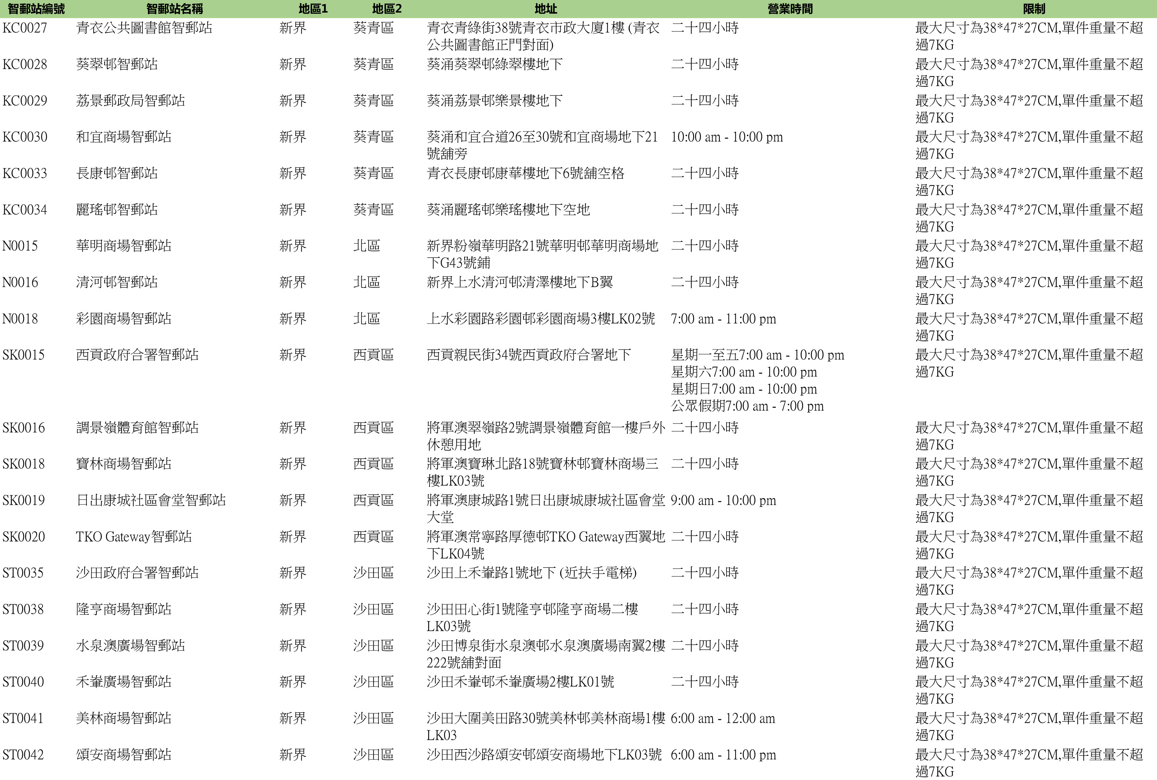
Task: Click station name 調景嶺體育館智郵站
Action: pos(137,427)
